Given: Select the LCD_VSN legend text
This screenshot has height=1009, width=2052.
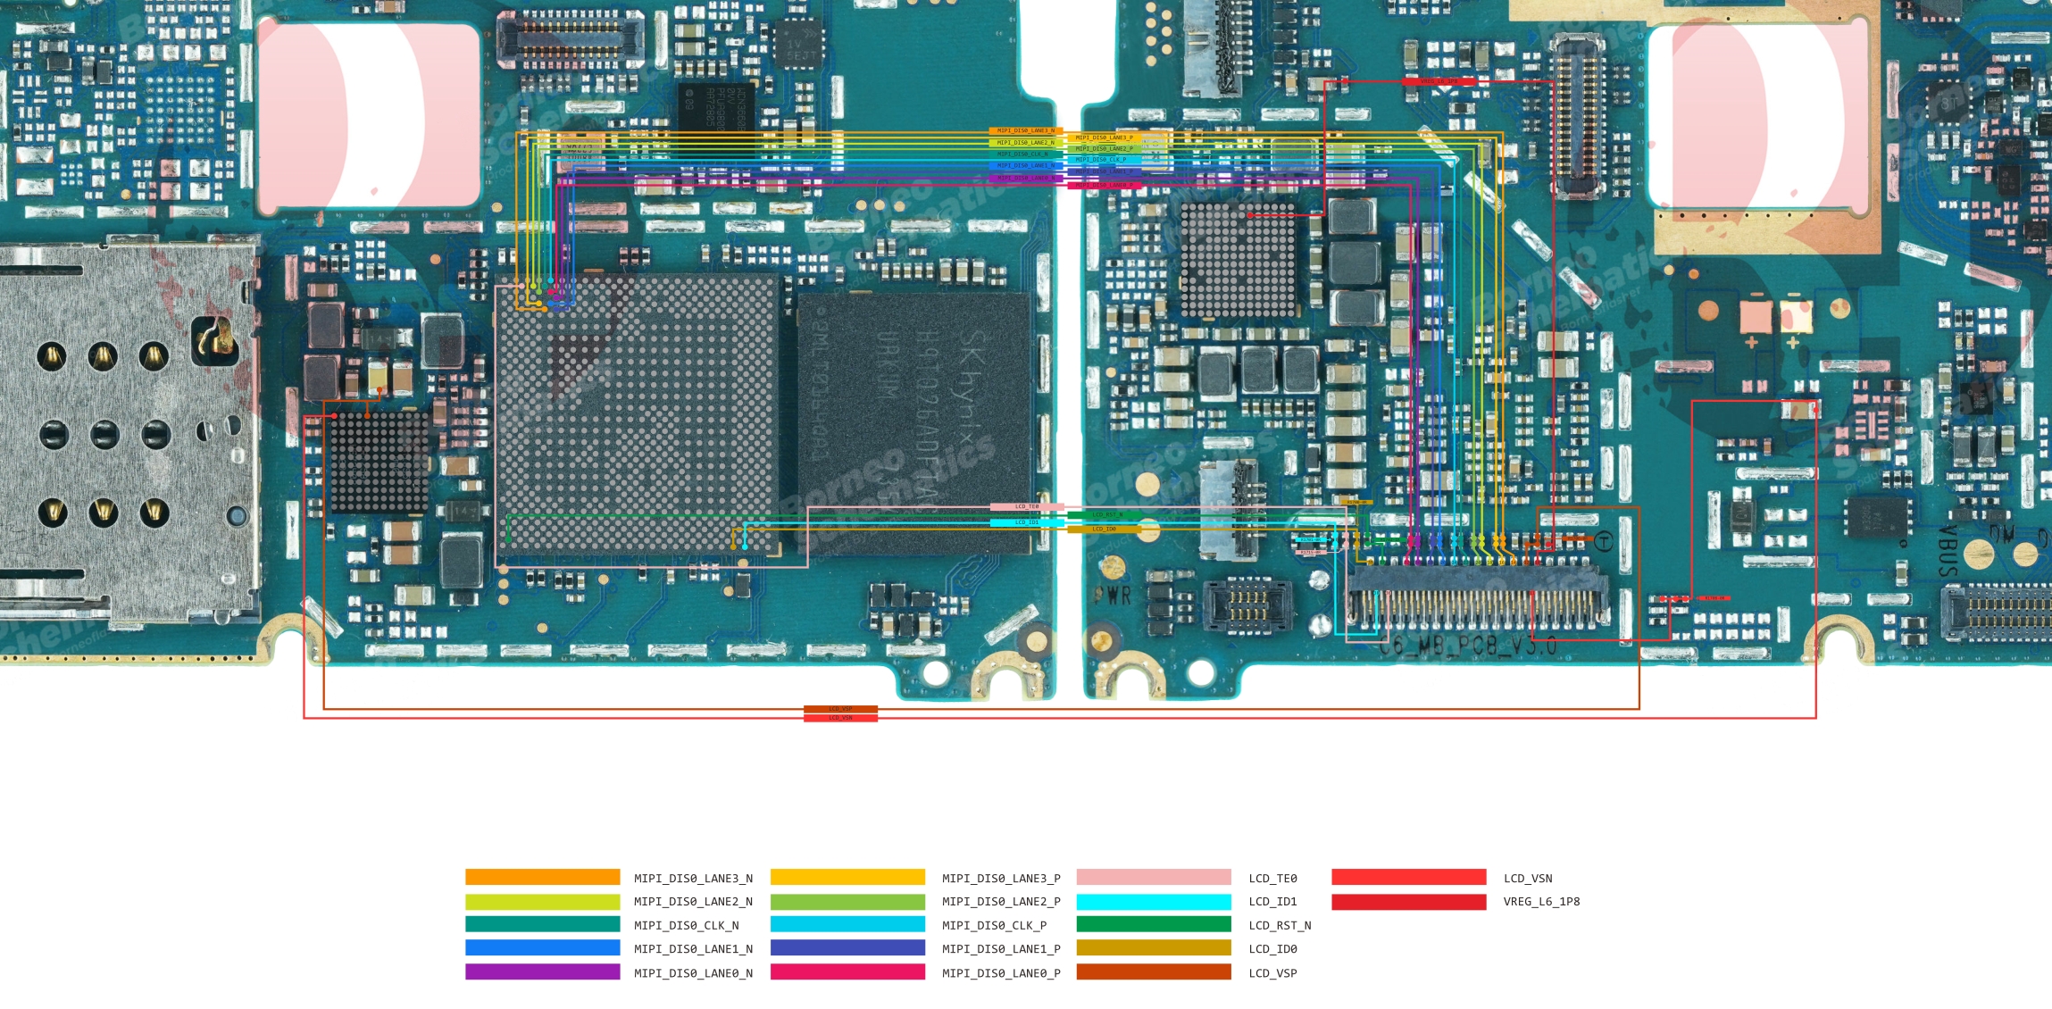Looking at the screenshot, I should click(1528, 879).
